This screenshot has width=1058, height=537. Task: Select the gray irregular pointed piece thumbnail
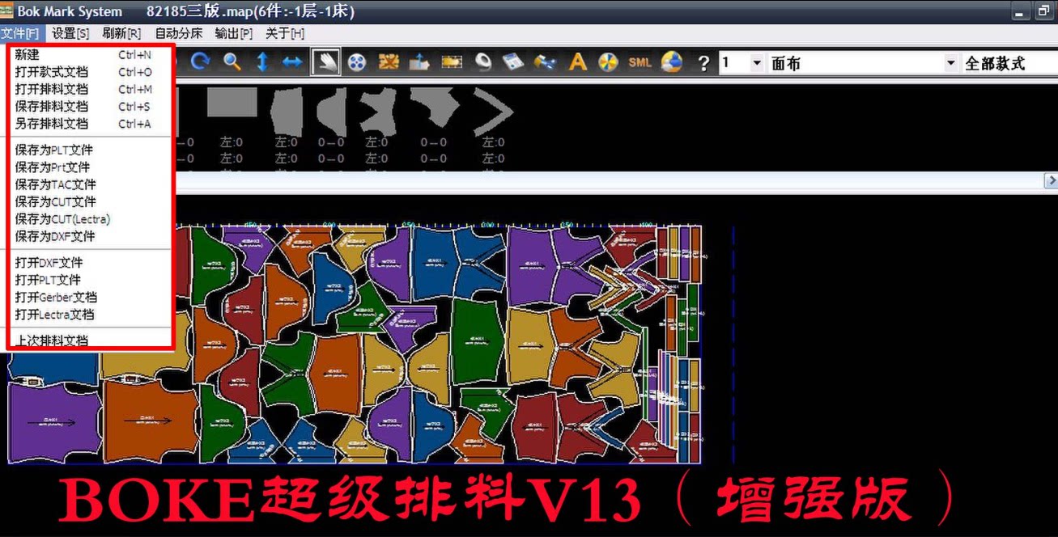coord(435,106)
